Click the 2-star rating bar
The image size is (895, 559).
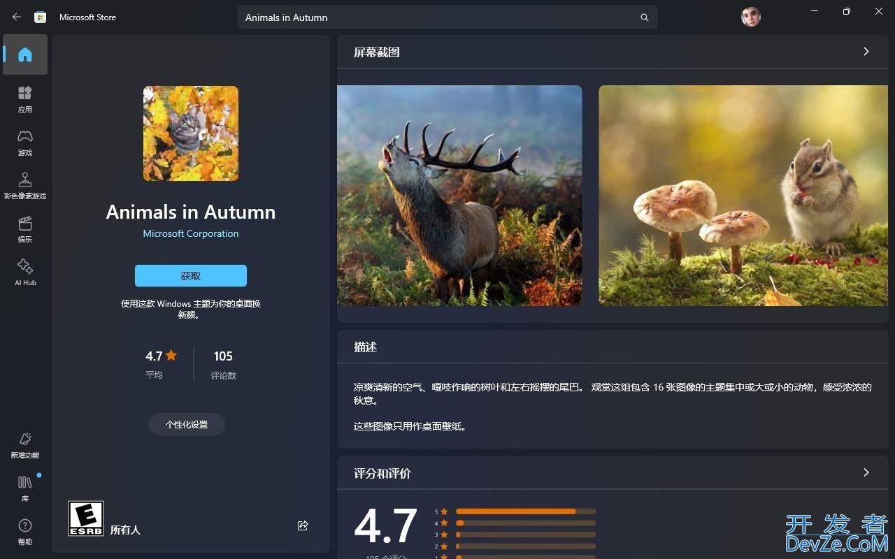[x=526, y=546]
